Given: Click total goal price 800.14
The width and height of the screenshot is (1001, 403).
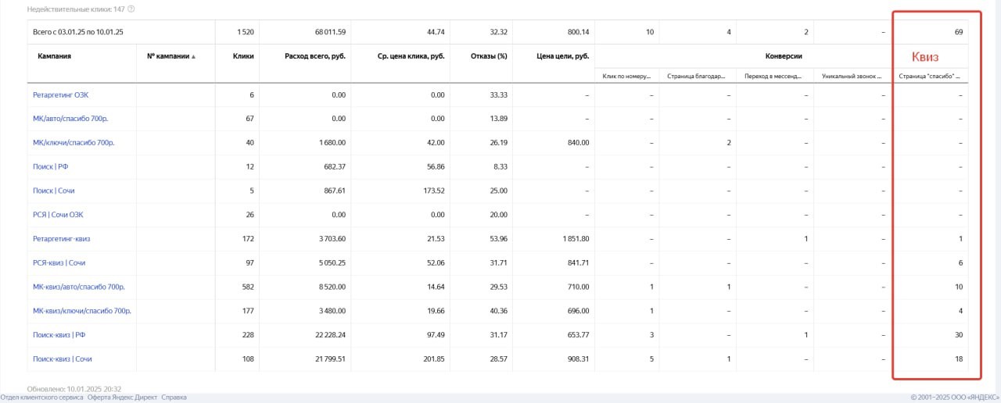Looking at the screenshot, I should [x=579, y=32].
